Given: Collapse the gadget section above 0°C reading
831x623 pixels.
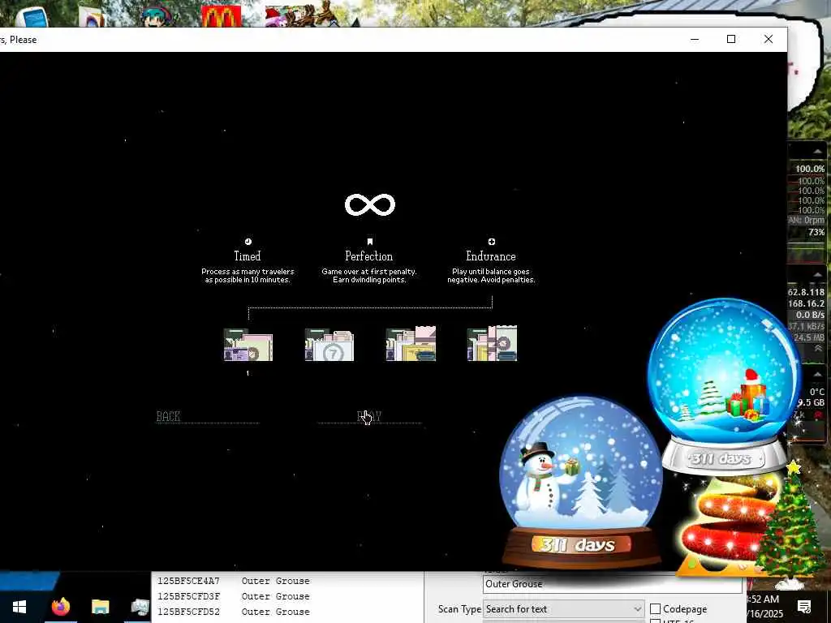Looking at the screenshot, I should coord(816,375).
